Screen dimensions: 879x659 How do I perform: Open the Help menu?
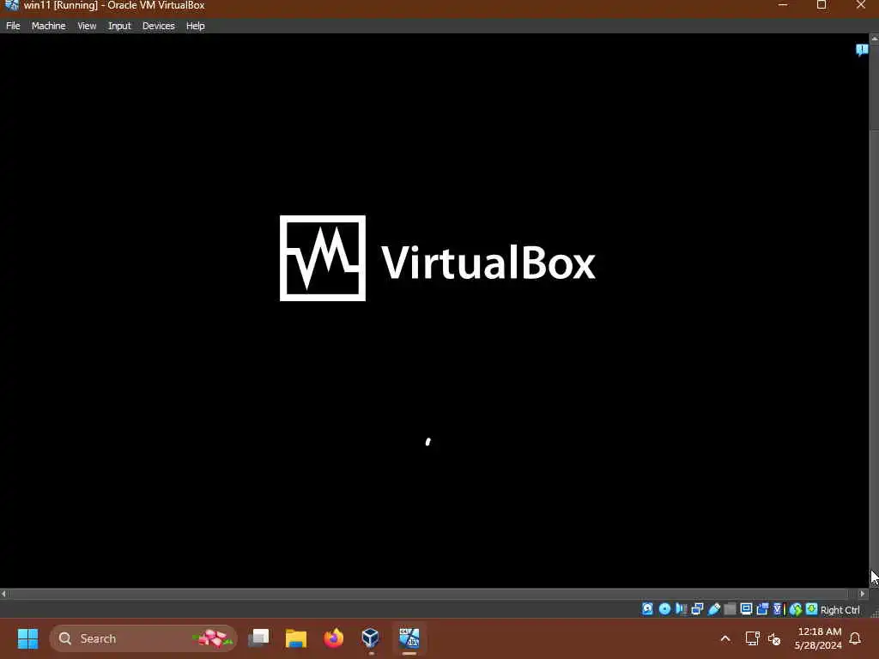pyautogui.click(x=195, y=26)
